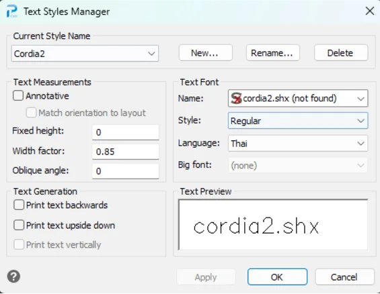This screenshot has height=294, width=380.
Task: Click the missing SHX font icon
Action: (x=236, y=98)
